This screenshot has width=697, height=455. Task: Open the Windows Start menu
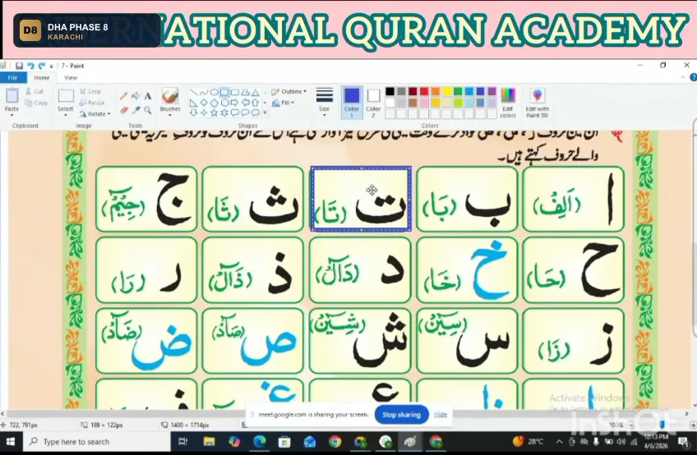pyautogui.click(x=10, y=442)
